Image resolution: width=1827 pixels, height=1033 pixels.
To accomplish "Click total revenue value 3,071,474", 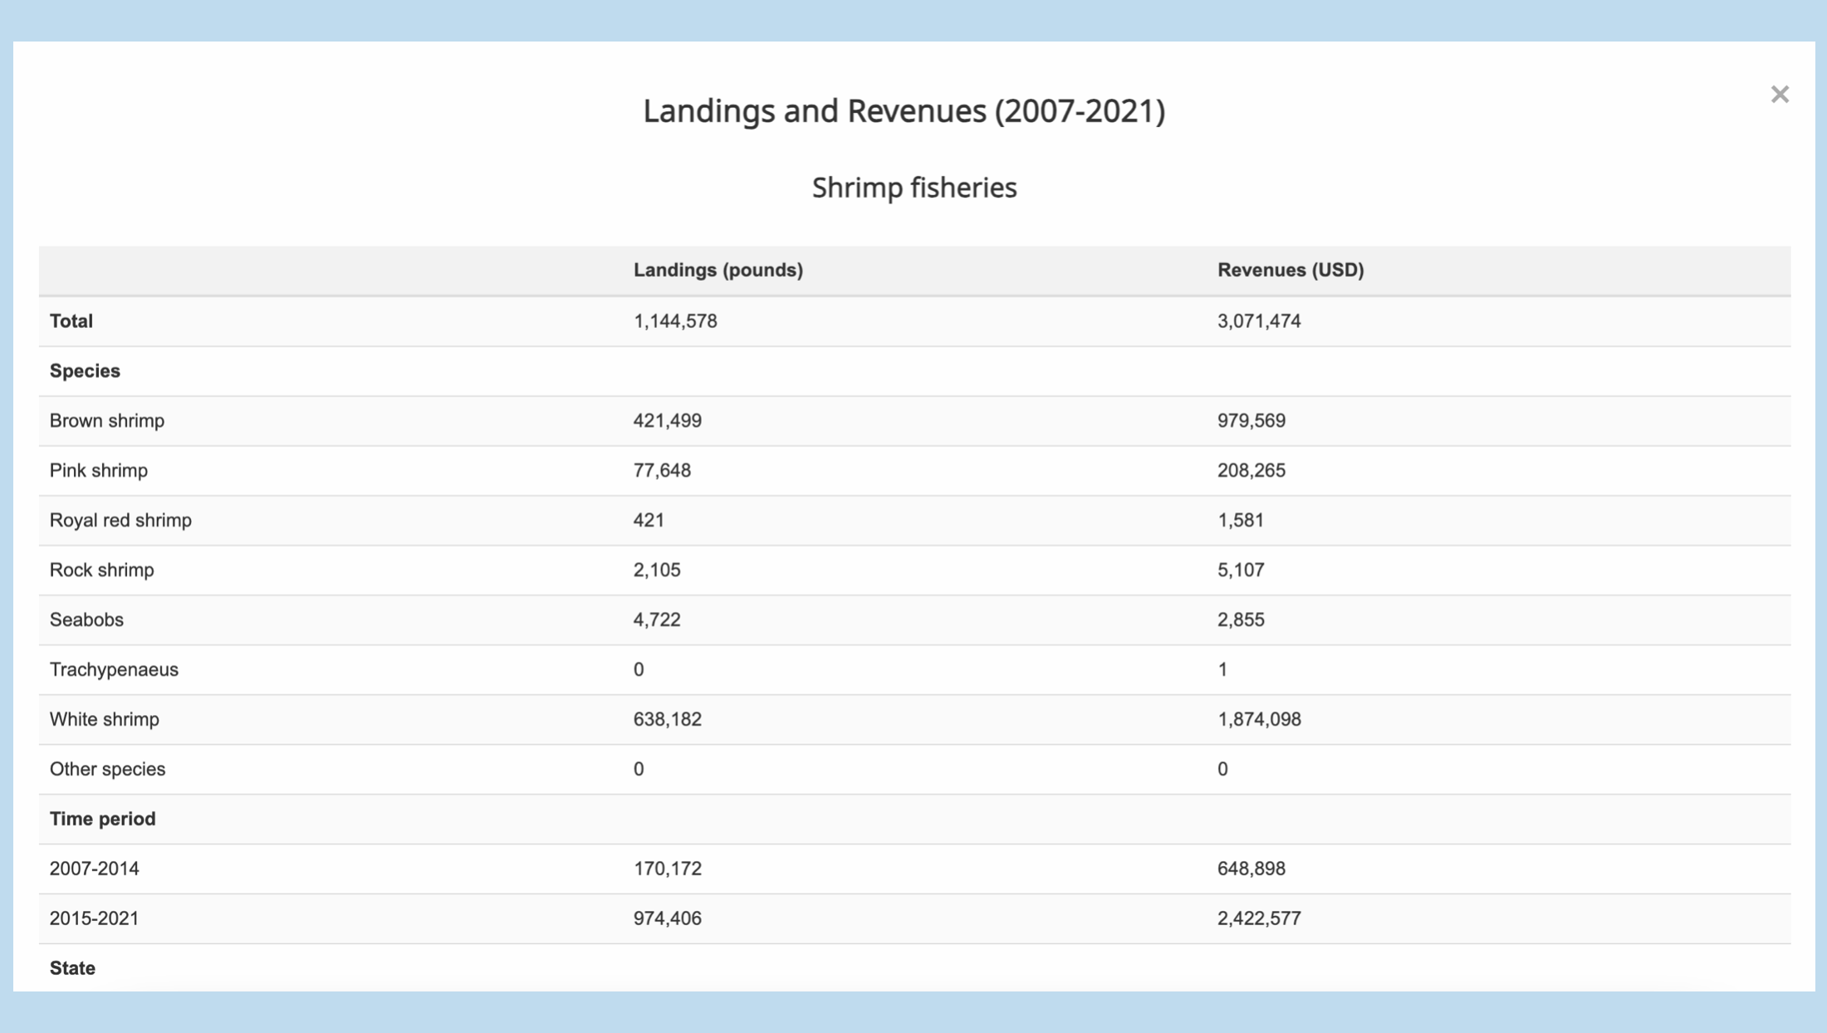I will coord(1258,321).
